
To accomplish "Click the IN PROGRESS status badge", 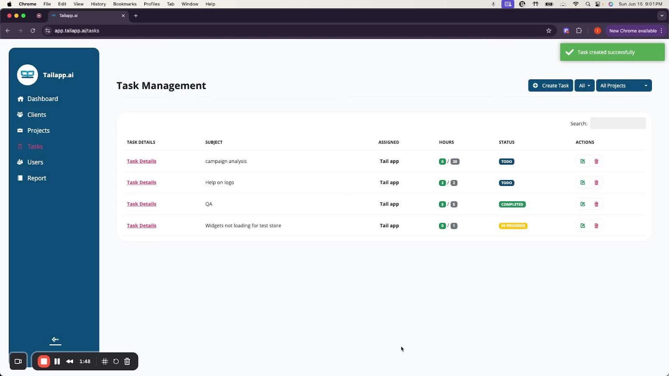I will pyautogui.click(x=513, y=226).
